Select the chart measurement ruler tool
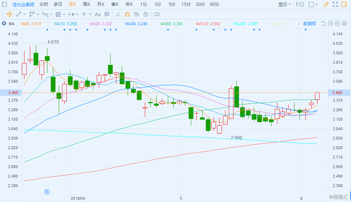This screenshot has width=351, height=202. pyautogui.click(x=58, y=14)
